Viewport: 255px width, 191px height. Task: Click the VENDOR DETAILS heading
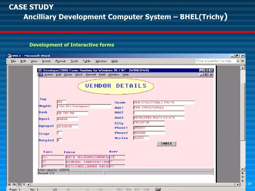[x=116, y=86]
